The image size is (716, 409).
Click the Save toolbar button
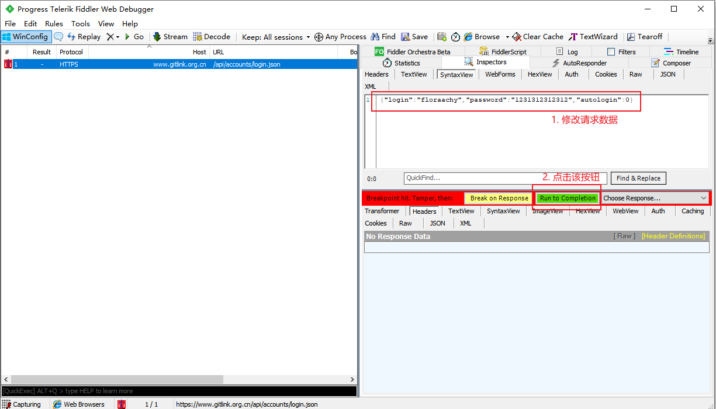(414, 36)
